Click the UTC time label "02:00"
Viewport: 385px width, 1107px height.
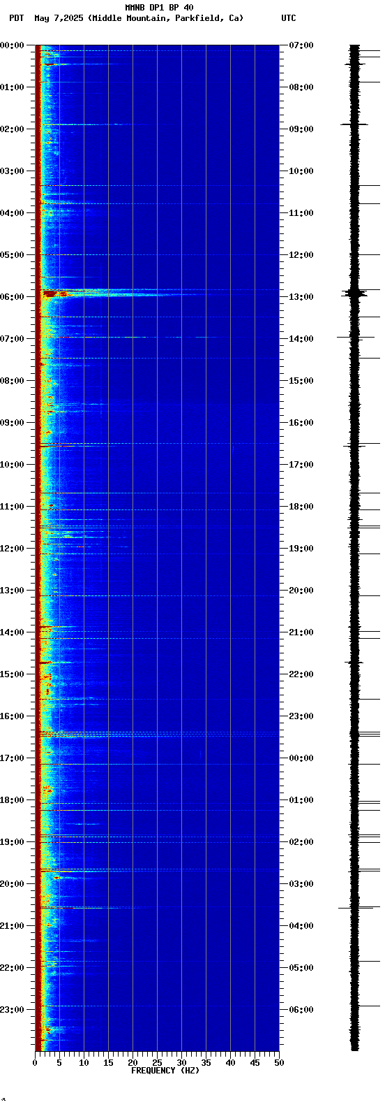(x=301, y=842)
